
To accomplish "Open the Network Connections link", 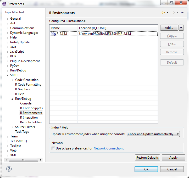I will pyautogui.click(x=109, y=148).
